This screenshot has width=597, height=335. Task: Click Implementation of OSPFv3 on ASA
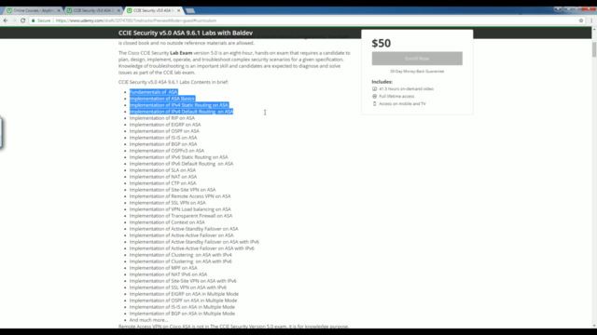(x=167, y=151)
